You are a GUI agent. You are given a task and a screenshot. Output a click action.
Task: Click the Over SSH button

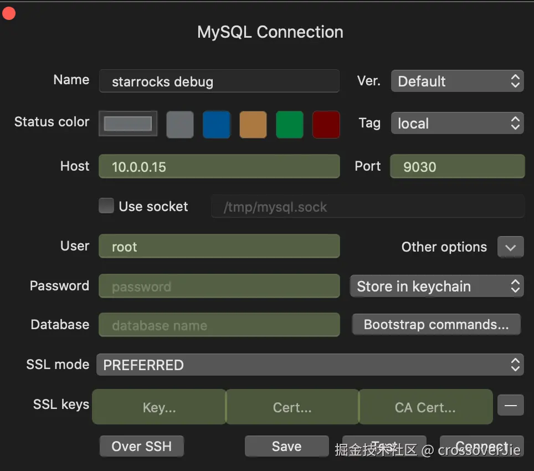point(141,447)
